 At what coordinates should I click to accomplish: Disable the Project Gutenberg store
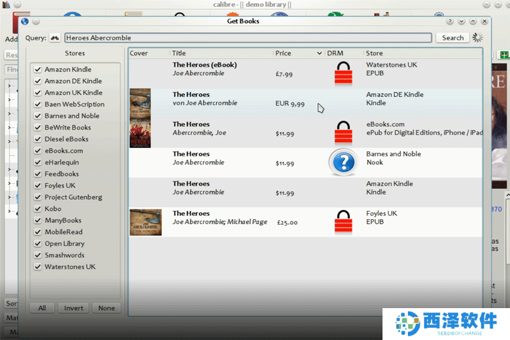point(38,197)
